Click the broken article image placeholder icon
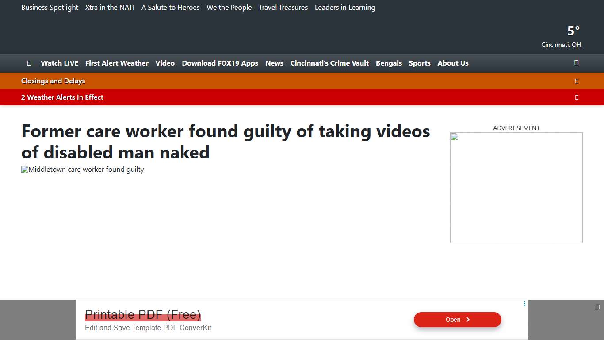 [25, 169]
